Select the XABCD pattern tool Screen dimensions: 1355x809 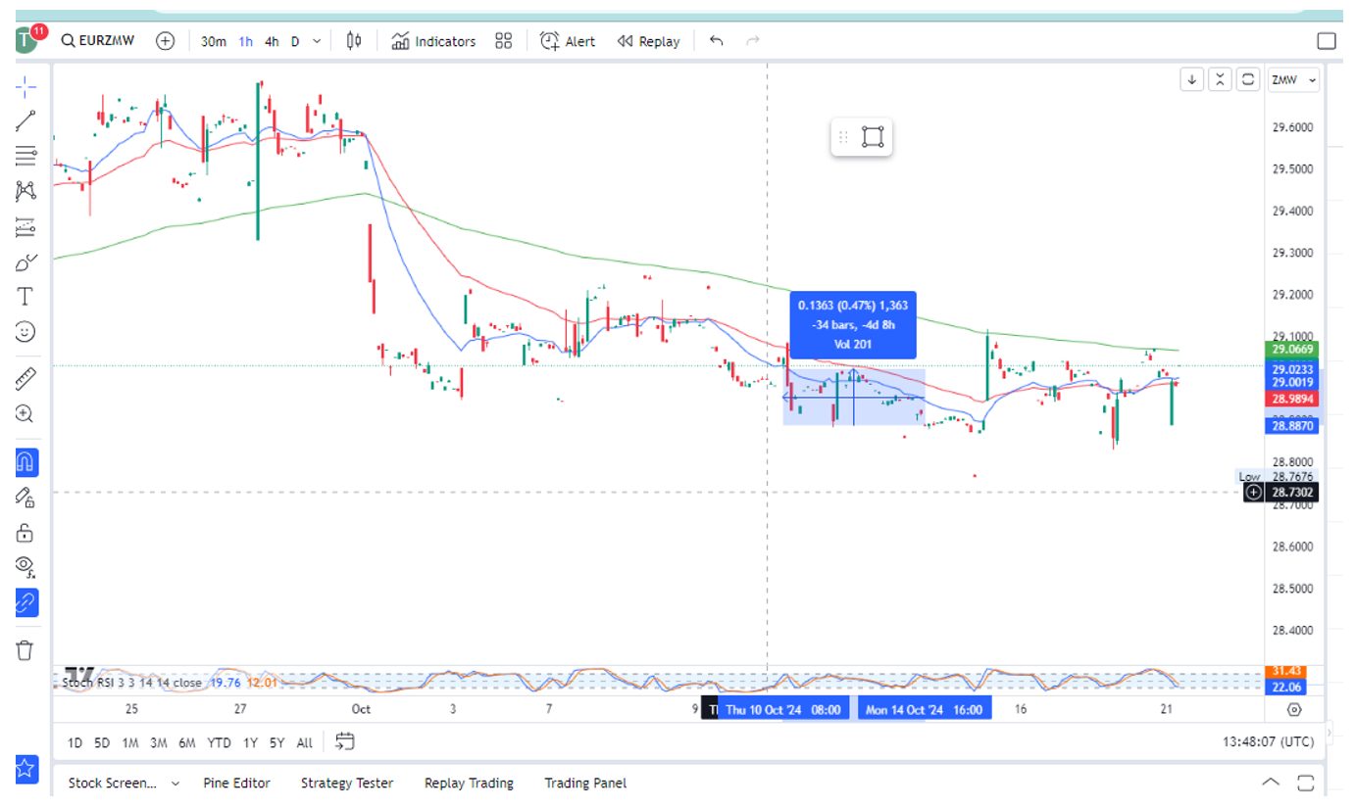click(x=25, y=191)
